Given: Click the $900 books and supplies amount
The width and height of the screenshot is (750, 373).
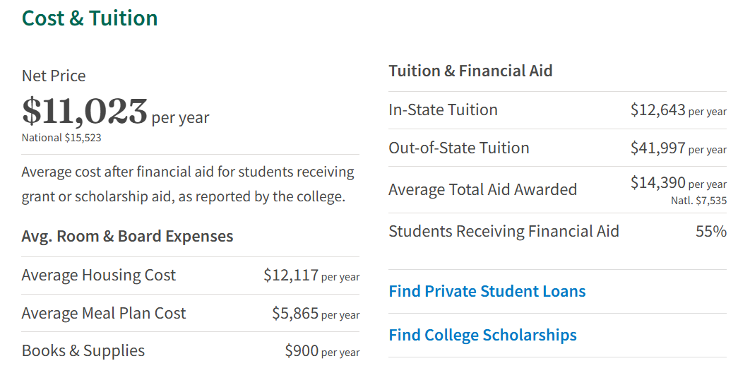Looking at the screenshot, I should pos(302,350).
